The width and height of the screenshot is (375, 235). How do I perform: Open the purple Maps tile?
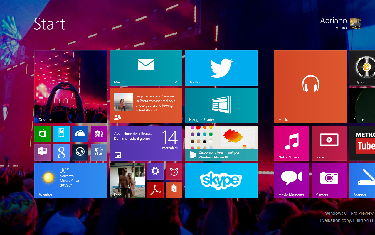pos(99,134)
